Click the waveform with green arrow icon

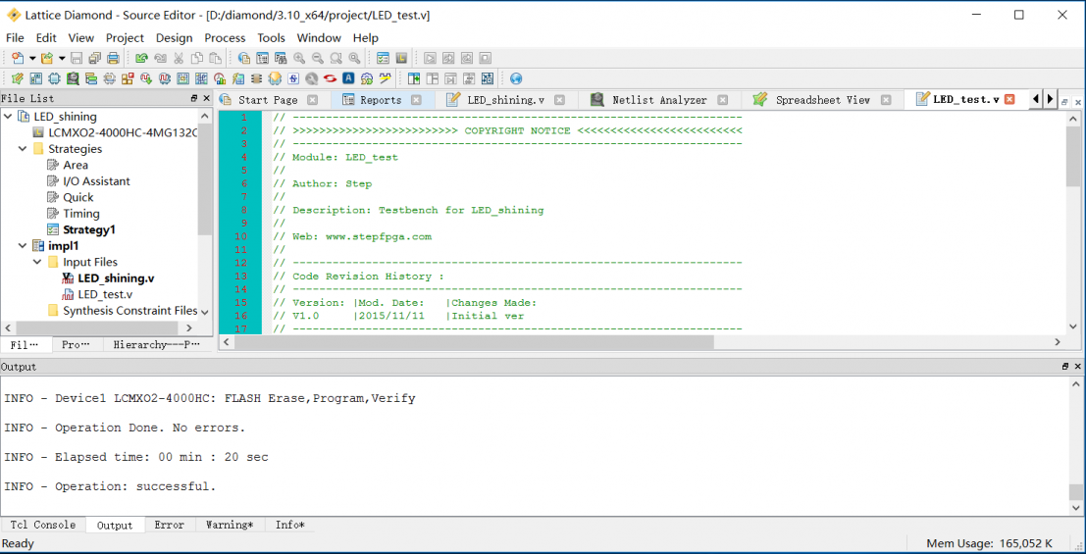(146, 78)
